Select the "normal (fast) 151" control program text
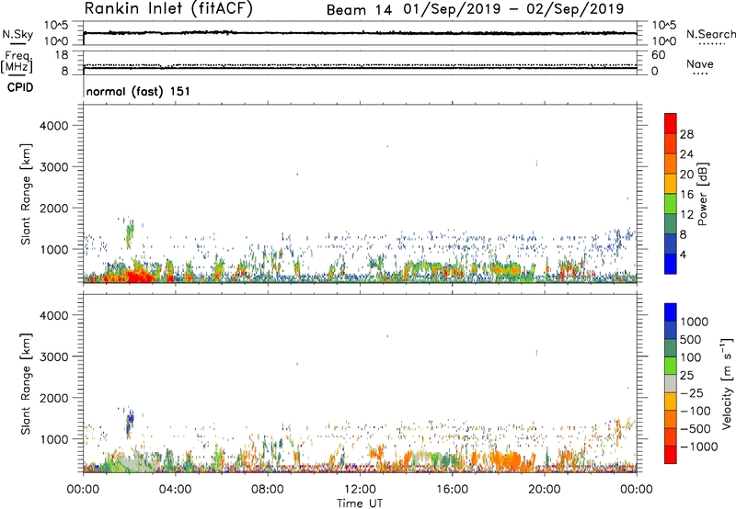 [139, 91]
